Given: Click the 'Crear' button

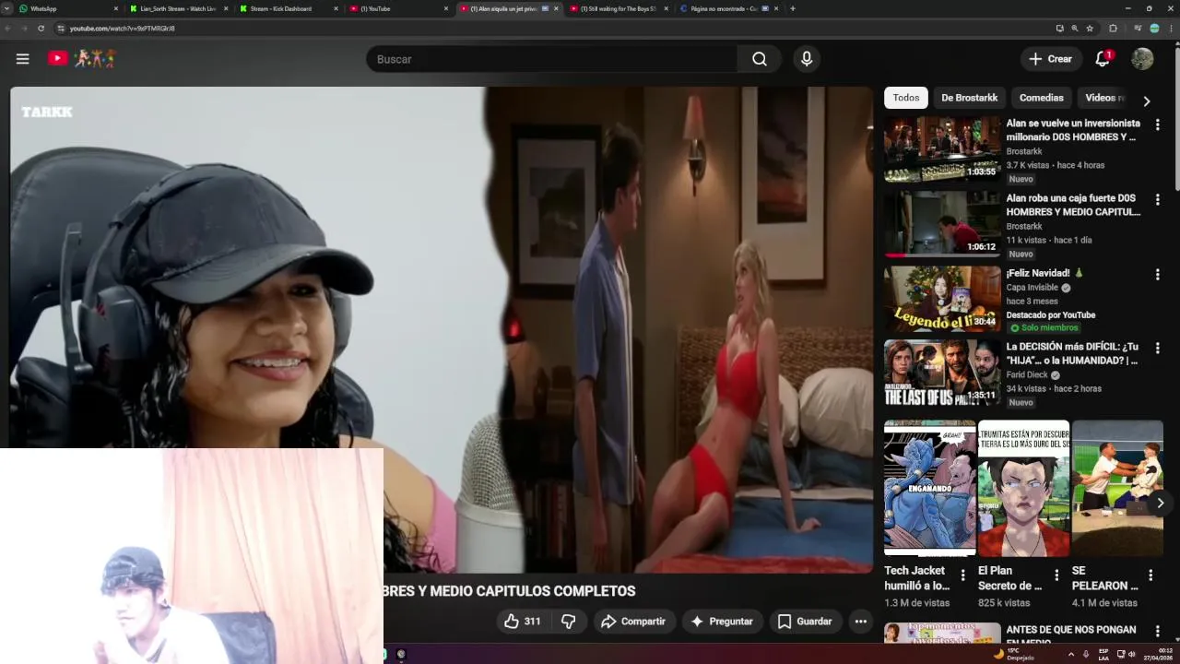Looking at the screenshot, I should point(1051,59).
